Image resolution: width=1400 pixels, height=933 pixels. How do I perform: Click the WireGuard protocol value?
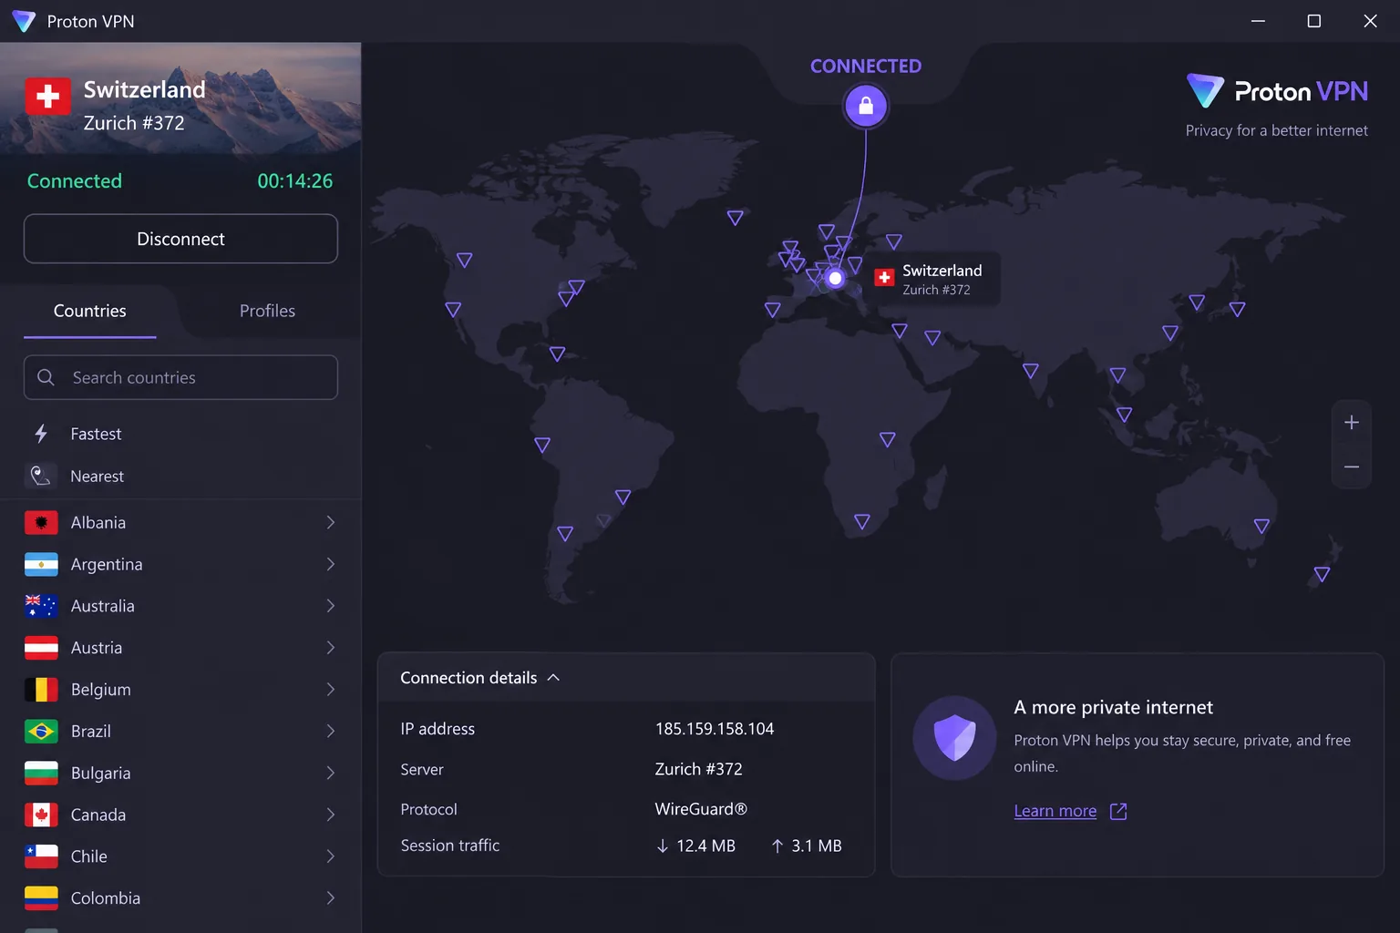tap(701, 809)
